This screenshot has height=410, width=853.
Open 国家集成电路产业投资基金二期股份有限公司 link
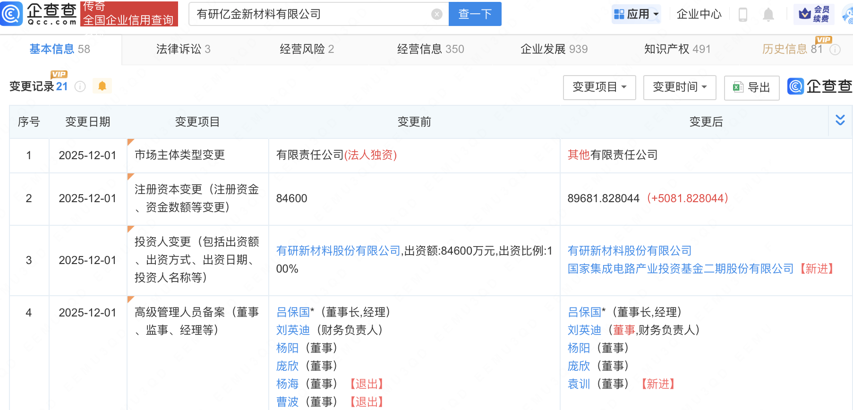point(680,269)
